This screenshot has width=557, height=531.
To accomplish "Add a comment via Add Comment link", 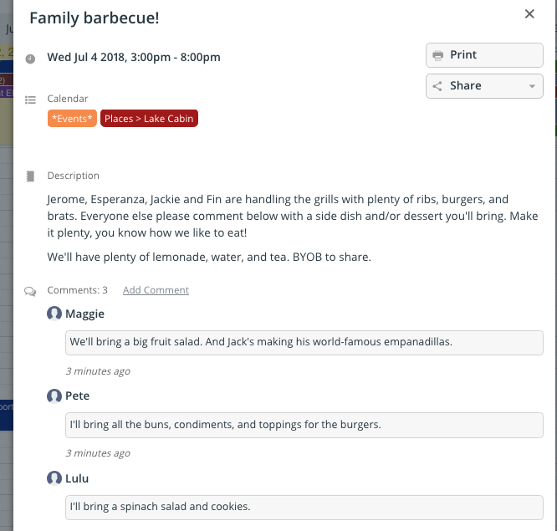I will pos(156,290).
